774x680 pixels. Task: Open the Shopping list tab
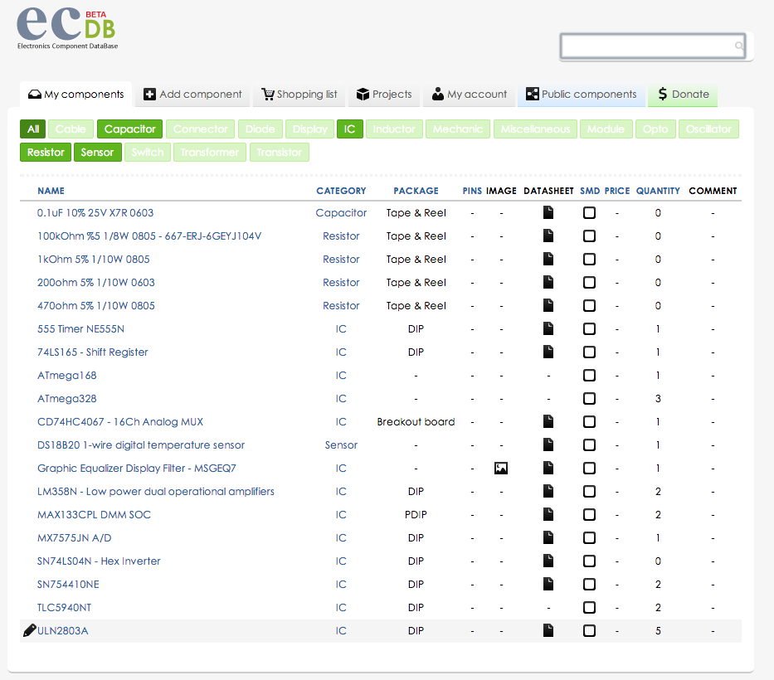299,95
